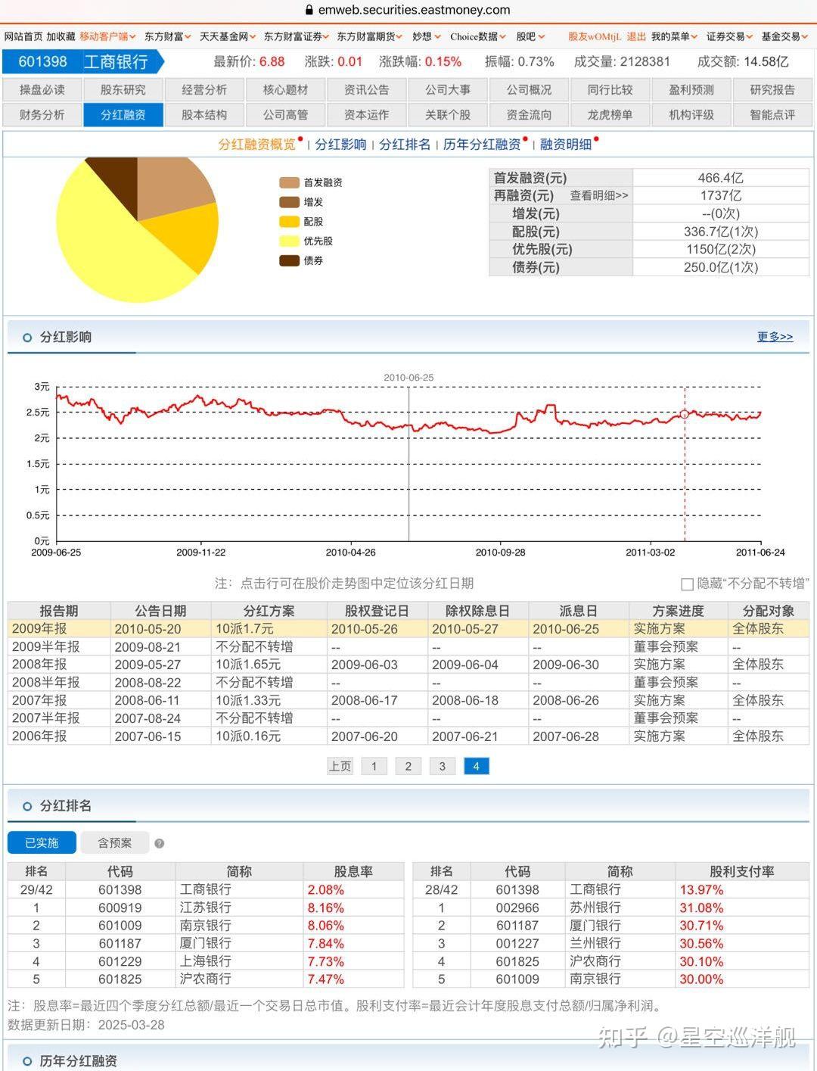The width and height of the screenshot is (817, 1071).
Task: Switch to the 公司高管 tab
Action: [x=286, y=115]
